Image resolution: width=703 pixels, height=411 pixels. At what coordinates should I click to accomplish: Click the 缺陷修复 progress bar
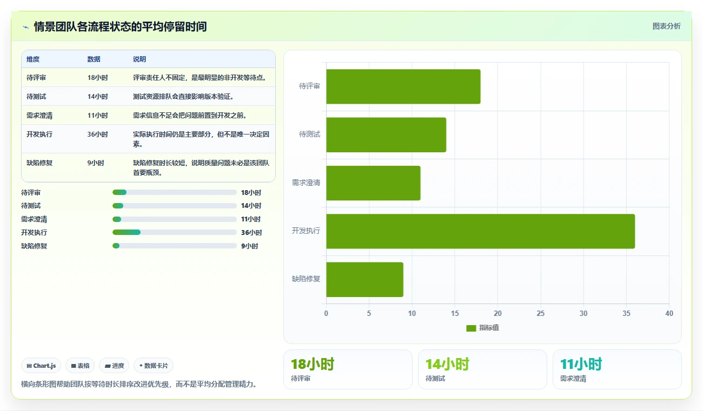(175, 246)
